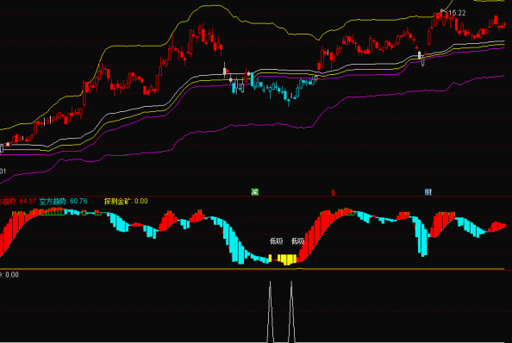Image resolution: width=512 pixels, height=343 pixels.
Task: Select the second 低吸 signal label
Action: (297, 241)
